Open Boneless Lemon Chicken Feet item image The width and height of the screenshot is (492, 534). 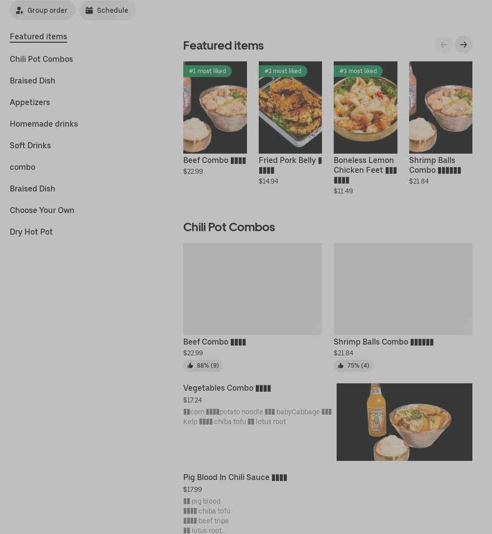365,107
